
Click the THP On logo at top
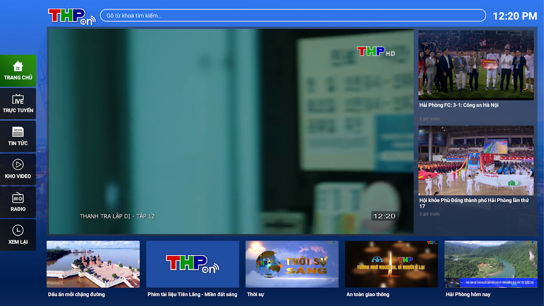[71, 16]
